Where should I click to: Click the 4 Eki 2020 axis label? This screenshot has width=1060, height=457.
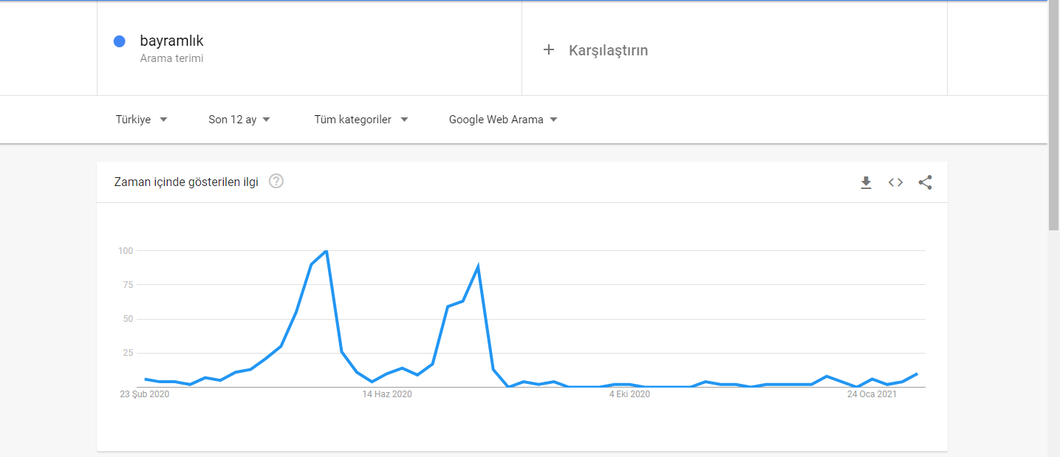[x=629, y=394]
